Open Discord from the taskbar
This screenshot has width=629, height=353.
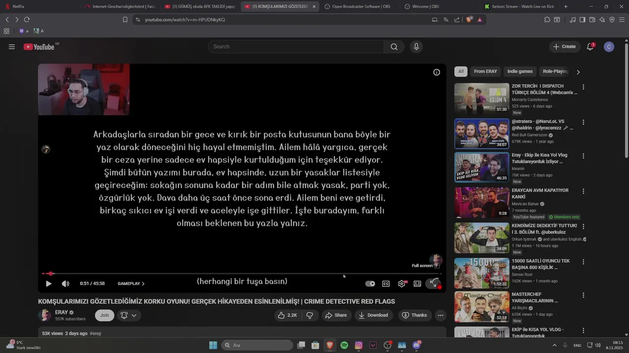tap(417, 345)
